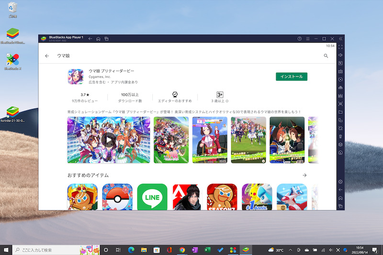Toggle fullscreen in BlueStacks side toolbar
The height and width of the screenshot is (255, 383).
(340, 47)
